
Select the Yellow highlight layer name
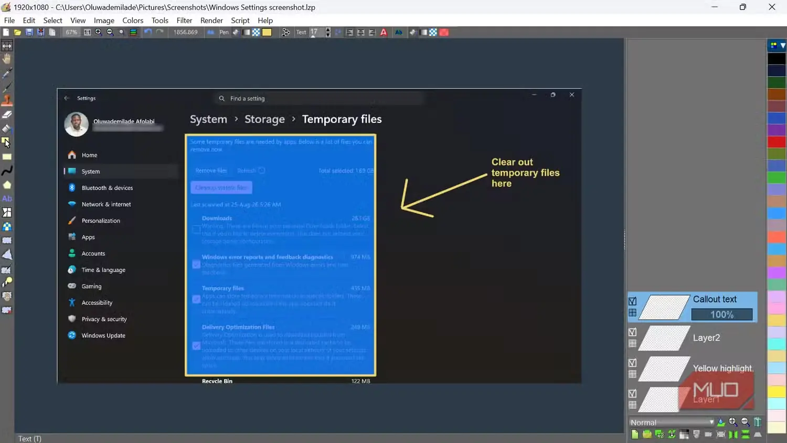tap(723, 368)
